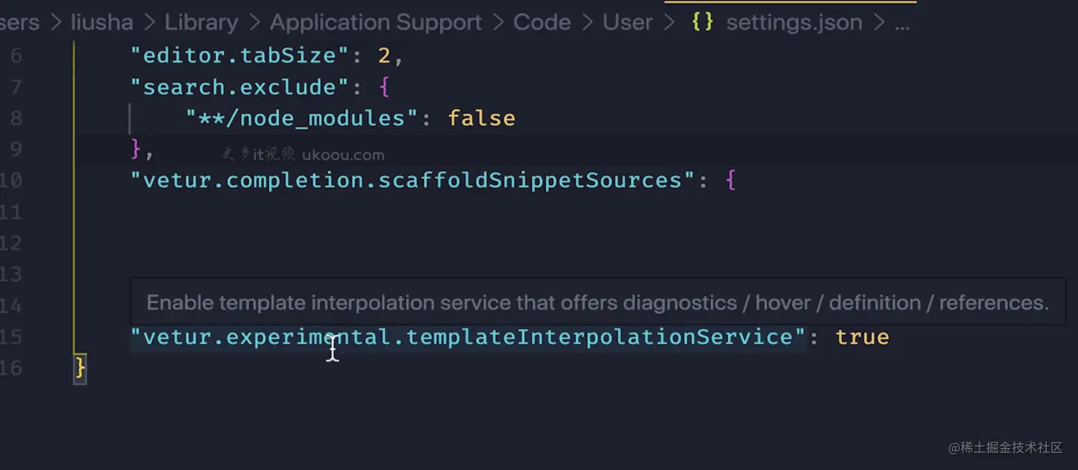Open the Library breadcrumb dropdown
1078x470 pixels.
[x=201, y=23]
